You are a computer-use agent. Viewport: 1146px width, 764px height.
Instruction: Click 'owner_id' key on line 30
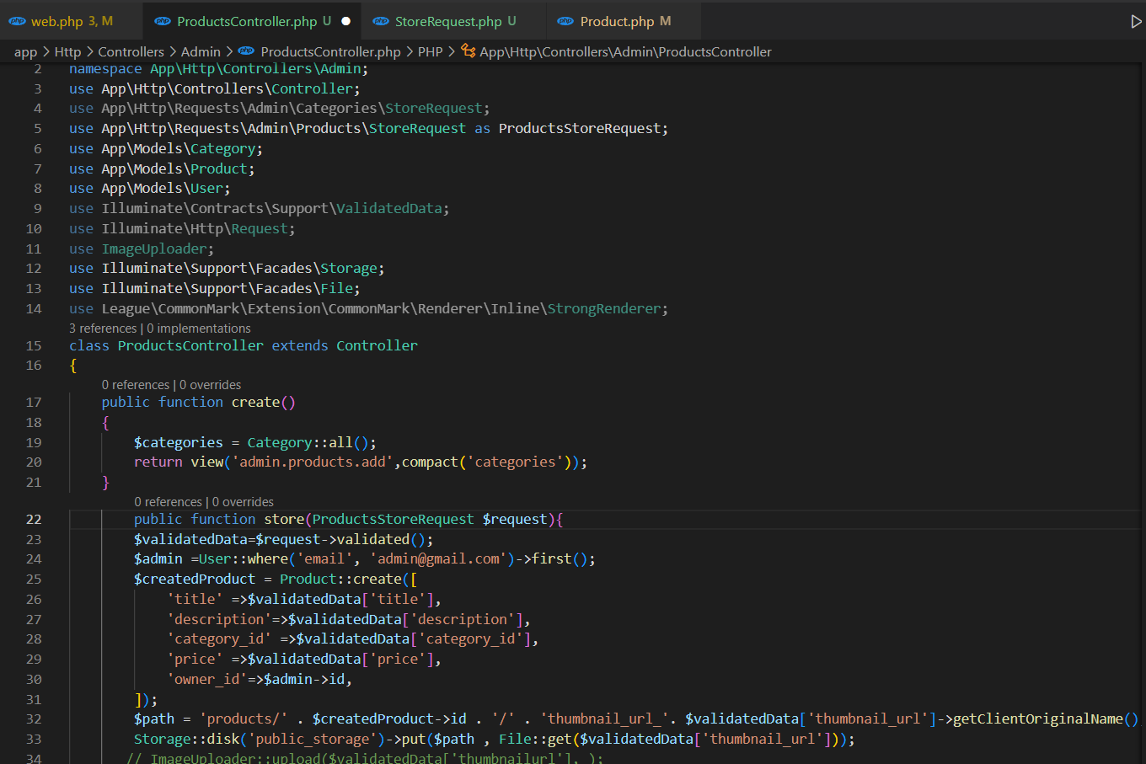(207, 679)
